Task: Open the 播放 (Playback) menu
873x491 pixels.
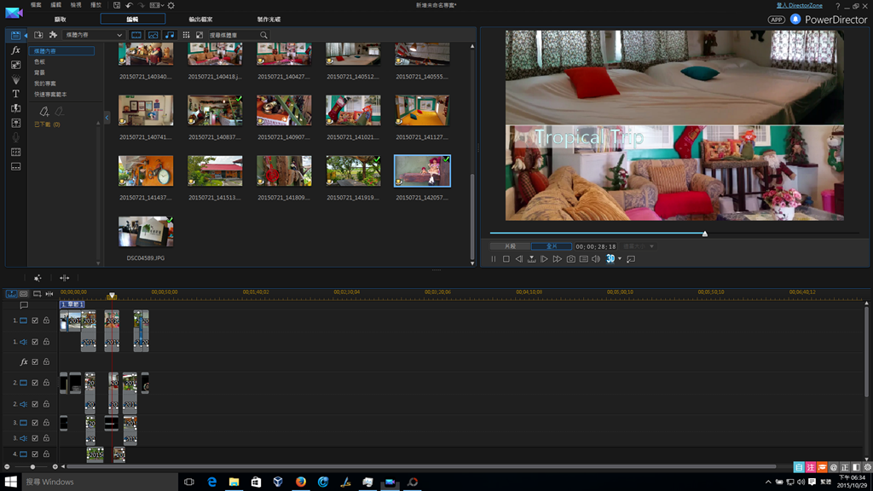Action: [95, 5]
